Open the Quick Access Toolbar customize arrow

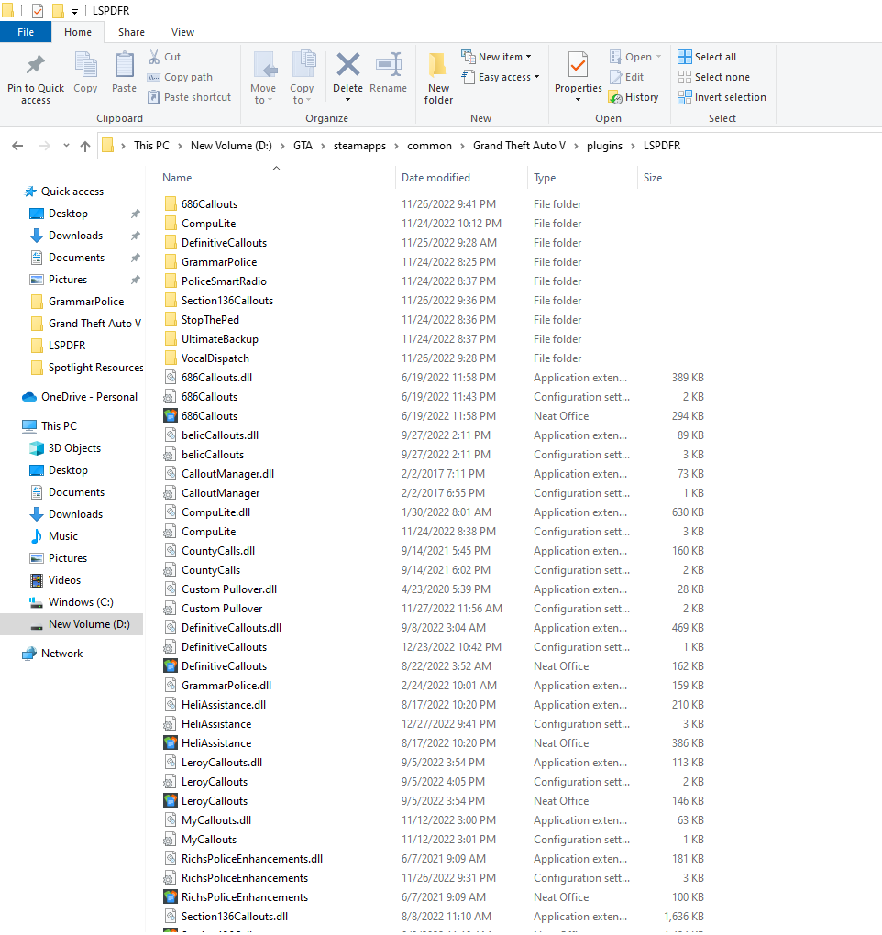tap(74, 11)
